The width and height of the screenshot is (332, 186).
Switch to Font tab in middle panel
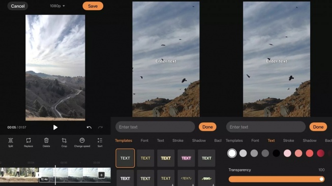click(x=144, y=140)
